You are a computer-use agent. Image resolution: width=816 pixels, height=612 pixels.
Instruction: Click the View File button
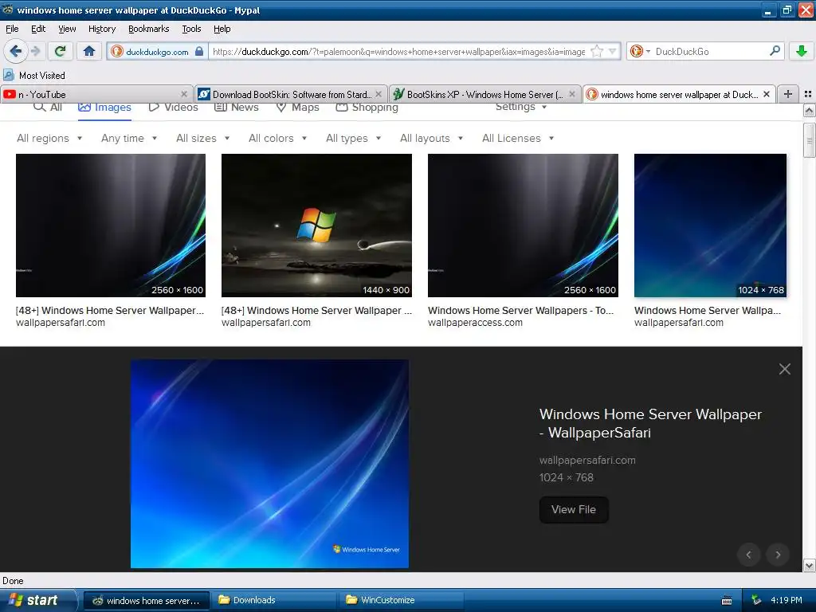(574, 510)
